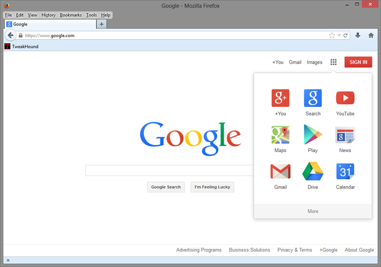Open the TweakHound bookmark
The height and width of the screenshot is (267, 381).
pyautogui.click(x=21, y=47)
